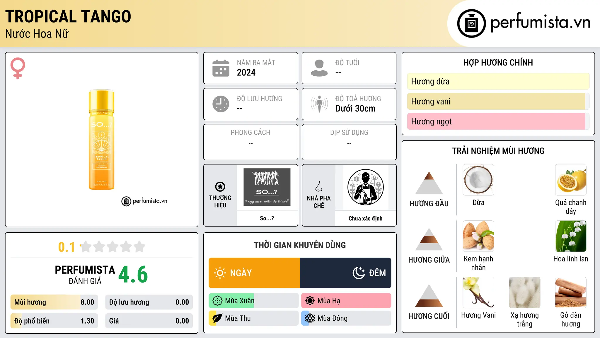Click the spring flower icon
Screen dimensions: 600x338
click(217, 301)
